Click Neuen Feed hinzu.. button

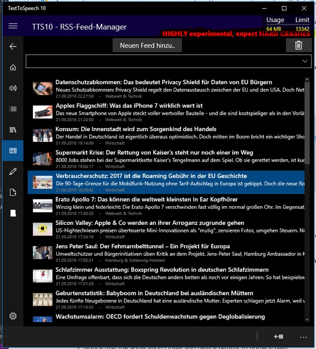tap(147, 45)
